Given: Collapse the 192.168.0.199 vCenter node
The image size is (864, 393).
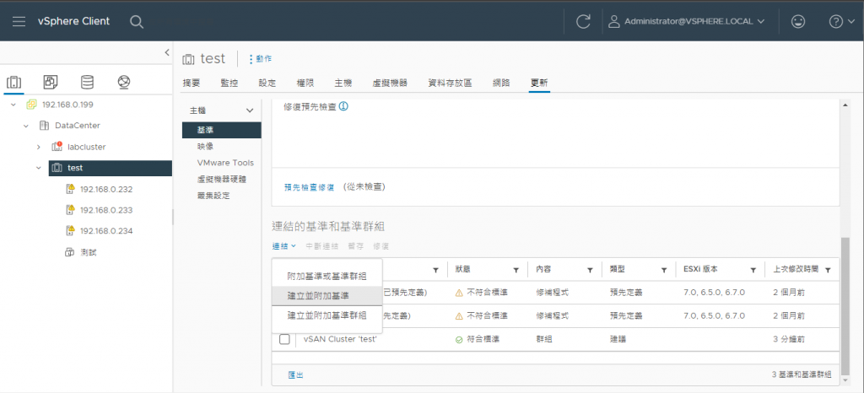Looking at the screenshot, I should click(13, 105).
